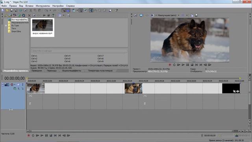Image resolution: width=252 pixels, height=142 pixels.
Task: Save preview snapshot to file
Action: point(196,15)
